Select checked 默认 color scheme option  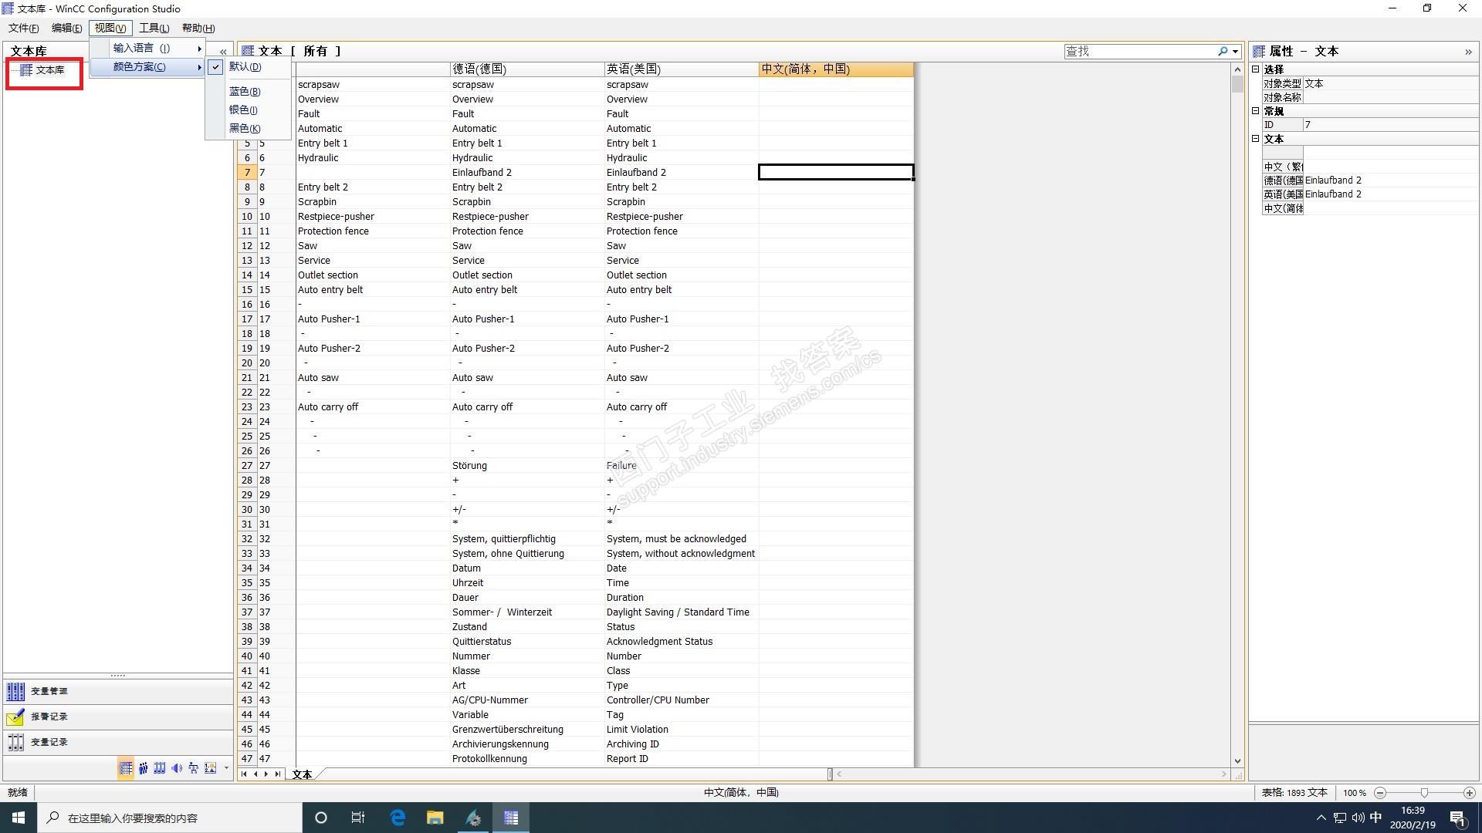point(245,67)
